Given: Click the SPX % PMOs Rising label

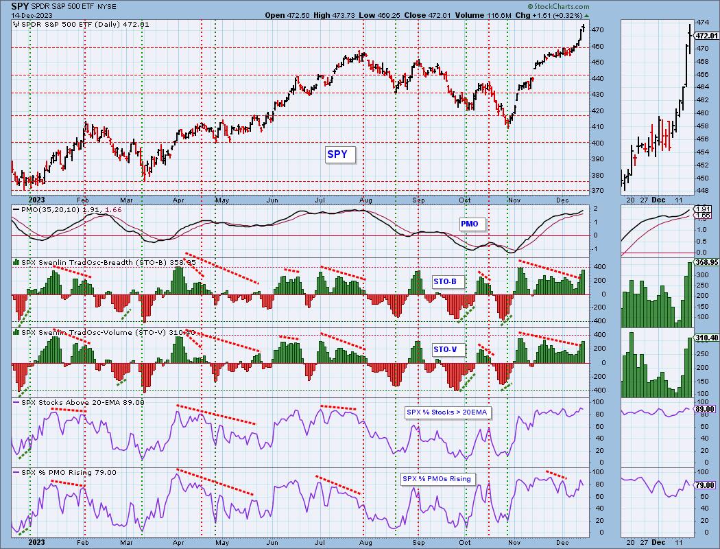Looking at the screenshot, I should (x=437, y=479).
